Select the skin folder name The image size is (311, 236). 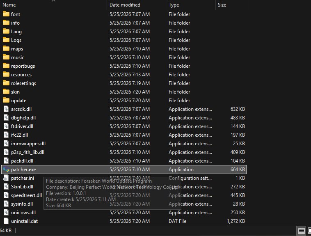pyautogui.click(x=15, y=92)
